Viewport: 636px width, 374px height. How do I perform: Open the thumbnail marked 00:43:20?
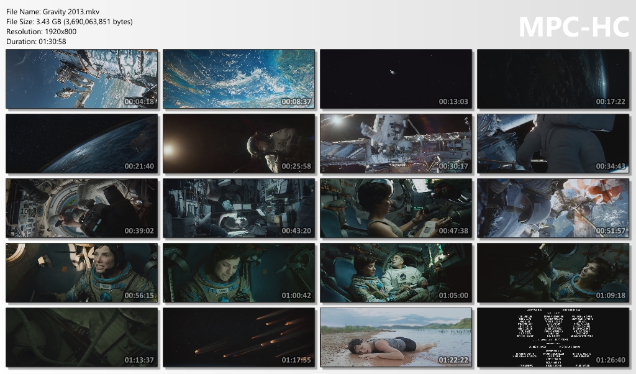pos(238,208)
